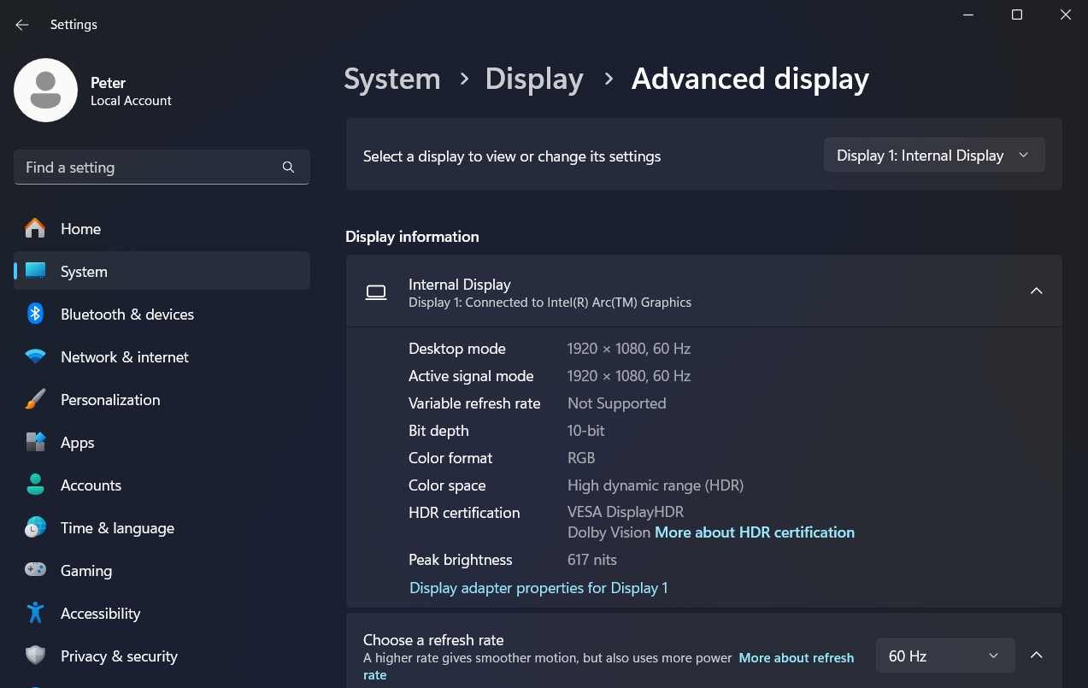Navigate to Display in the breadcrumb
This screenshot has width=1088, height=688.
point(534,79)
